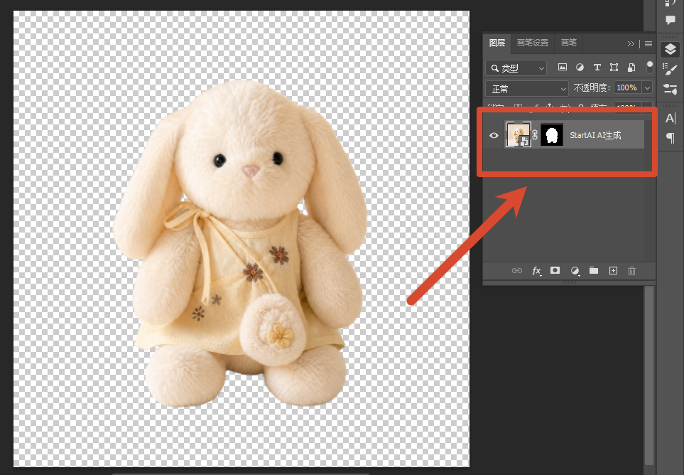Click the 不透明度 100% opacity field
The image size is (684, 475).
pos(628,87)
